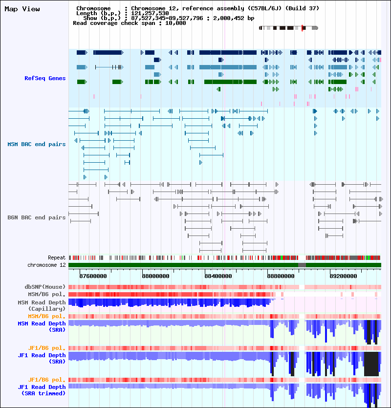Click ruler position 87600000
391x408 pixels.
93,277
